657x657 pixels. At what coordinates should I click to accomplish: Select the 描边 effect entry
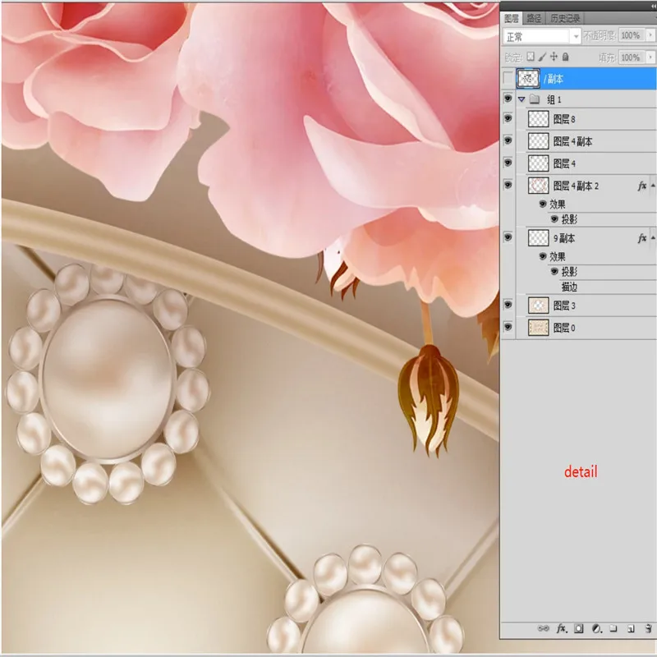[568, 287]
